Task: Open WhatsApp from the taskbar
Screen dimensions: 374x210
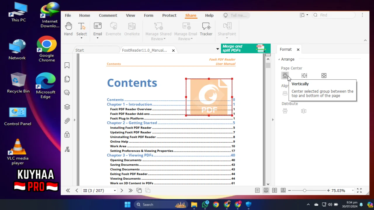Action: (x=205, y=204)
